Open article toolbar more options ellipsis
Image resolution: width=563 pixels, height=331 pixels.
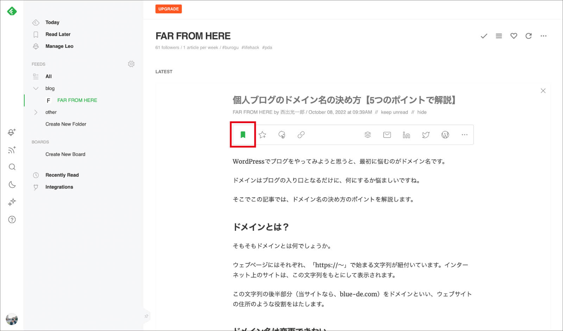click(x=464, y=135)
